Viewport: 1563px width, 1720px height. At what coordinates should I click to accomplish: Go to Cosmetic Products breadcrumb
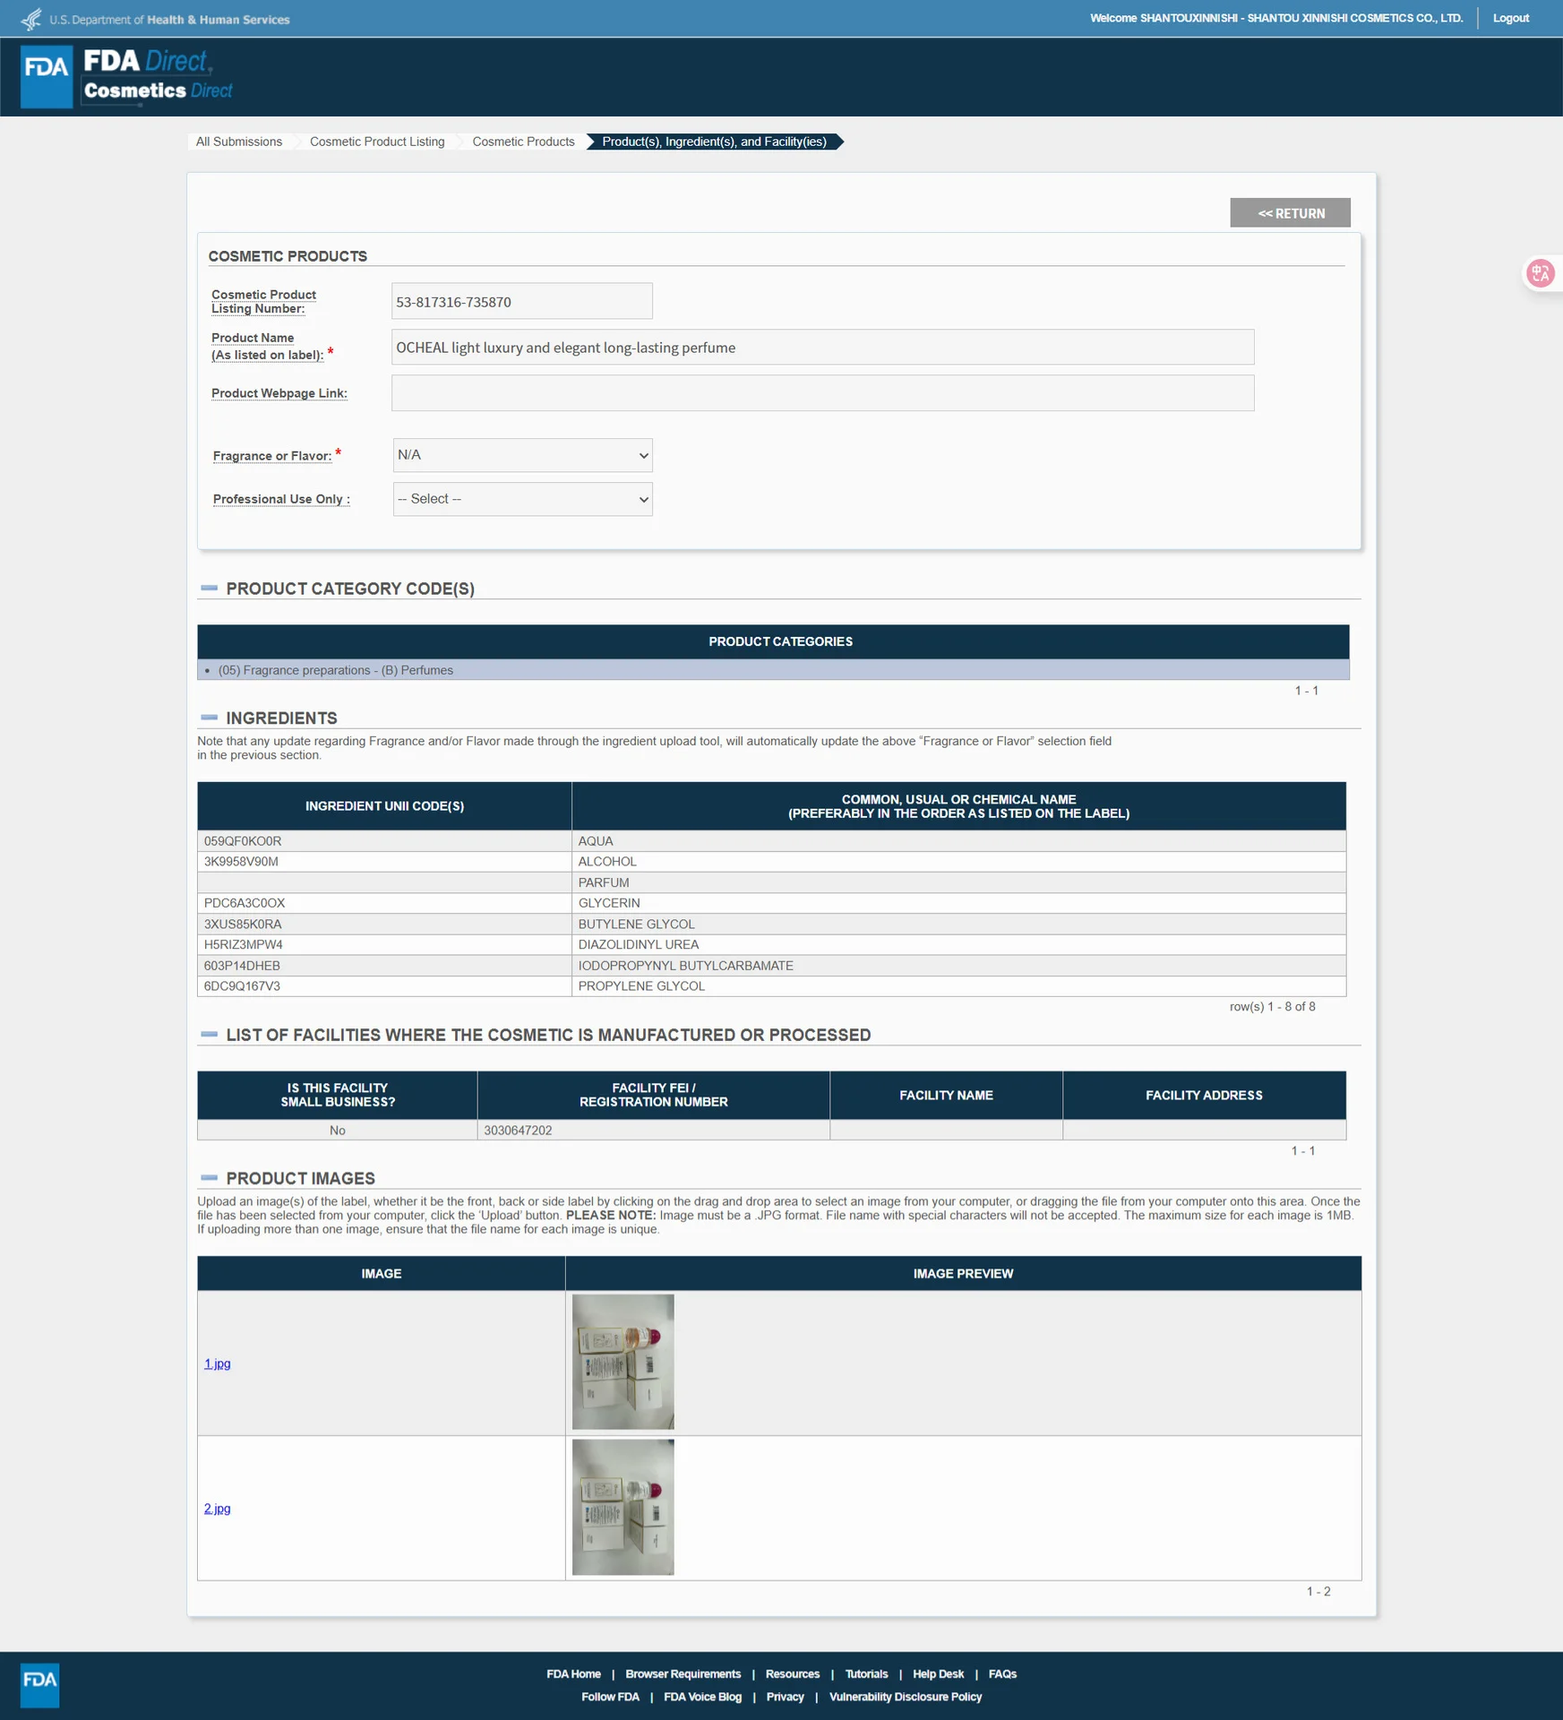[523, 142]
